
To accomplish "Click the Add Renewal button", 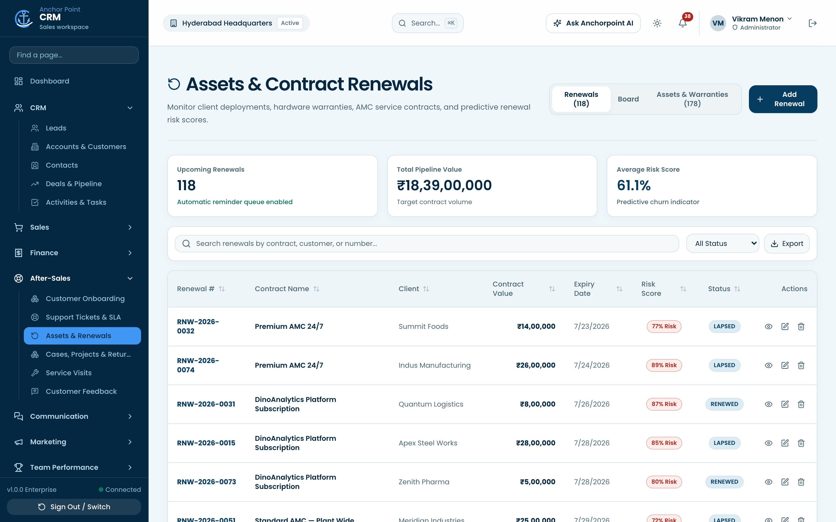I will click(x=783, y=99).
